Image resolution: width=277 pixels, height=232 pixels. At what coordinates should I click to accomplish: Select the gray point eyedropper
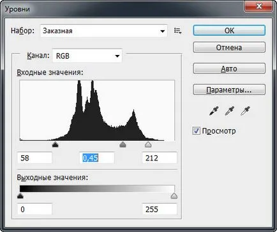(230, 111)
